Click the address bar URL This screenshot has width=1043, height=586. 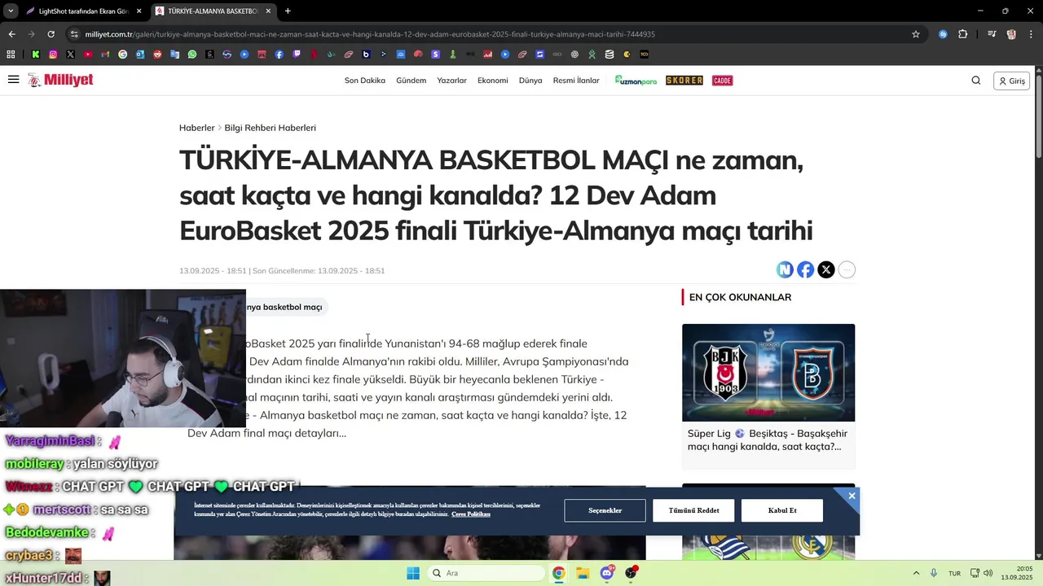click(370, 34)
